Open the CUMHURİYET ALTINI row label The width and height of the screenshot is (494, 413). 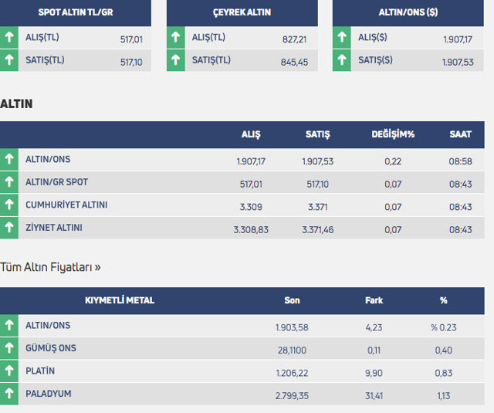click(x=66, y=205)
